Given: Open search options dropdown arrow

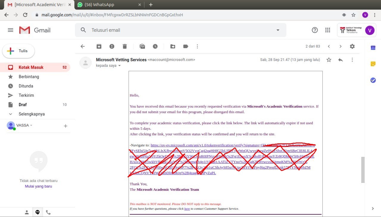Looking at the screenshot, I should coord(278,30).
